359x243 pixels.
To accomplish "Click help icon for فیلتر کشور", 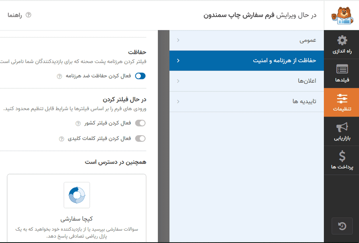I will click(x=78, y=123).
